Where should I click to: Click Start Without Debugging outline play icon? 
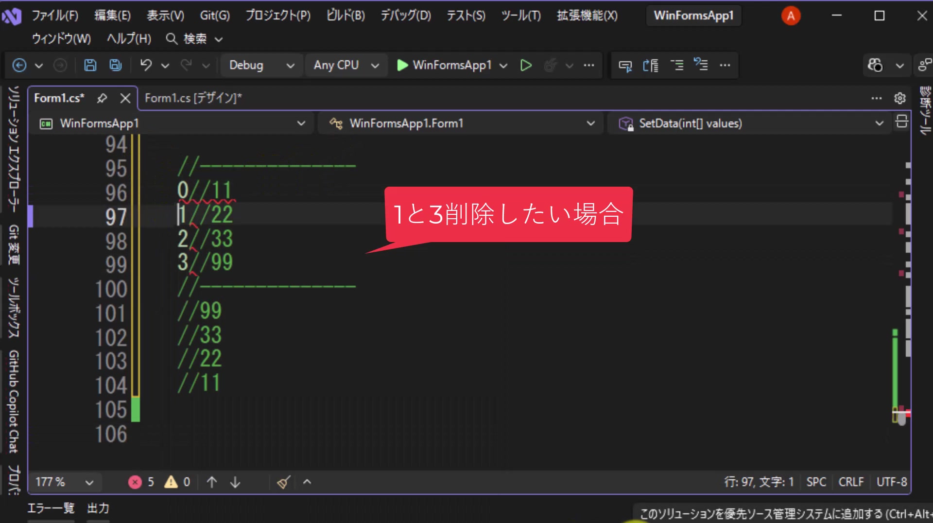526,65
